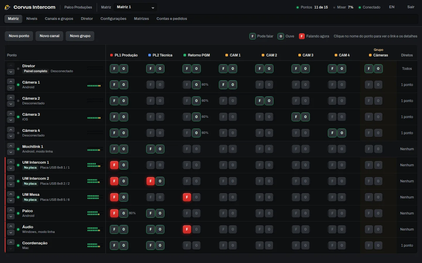The image size is (422, 263).
Task: Toggle Diretor talk on PL1 Produção
Action: [x=114, y=69]
